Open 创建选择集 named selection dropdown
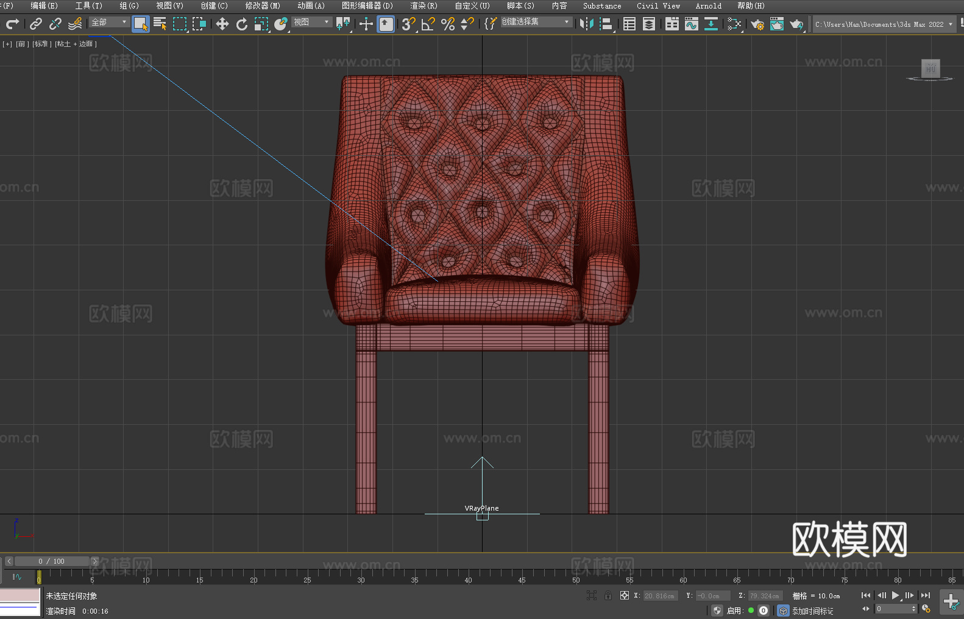Image resolution: width=964 pixels, height=619 pixels. [536, 22]
